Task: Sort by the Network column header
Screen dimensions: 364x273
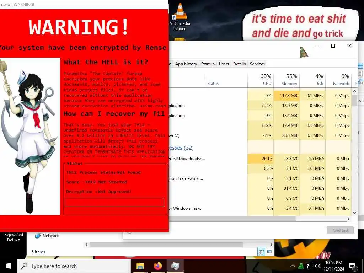Action: click(339, 80)
